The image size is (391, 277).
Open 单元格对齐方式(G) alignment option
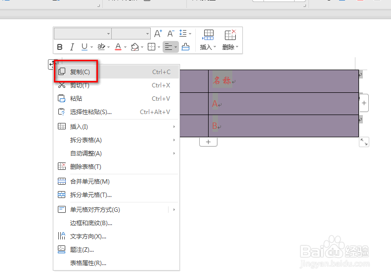coord(111,210)
